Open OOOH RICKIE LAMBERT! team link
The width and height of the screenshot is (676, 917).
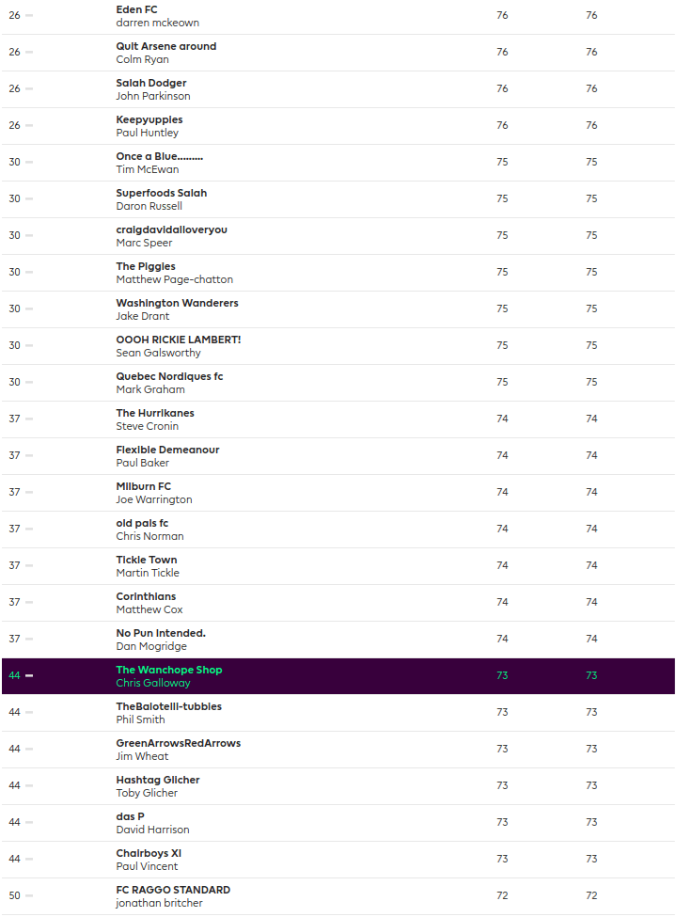(x=178, y=340)
